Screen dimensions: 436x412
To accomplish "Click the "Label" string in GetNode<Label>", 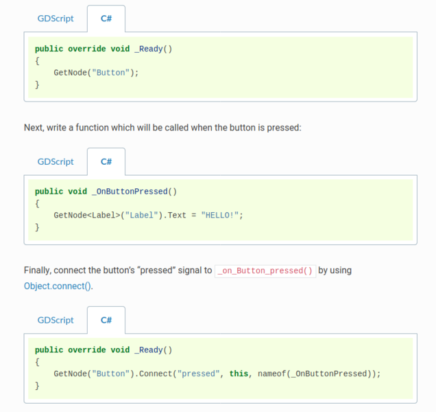I will coord(141,216).
